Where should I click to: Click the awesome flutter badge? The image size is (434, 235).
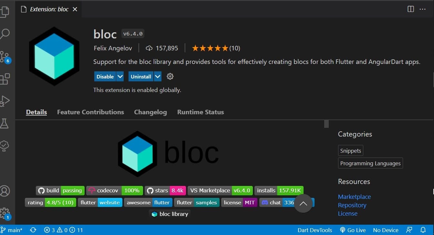point(148,203)
